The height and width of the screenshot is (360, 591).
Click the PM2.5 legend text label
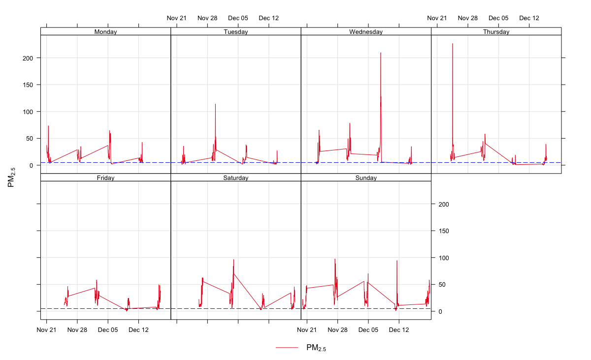[x=316, y=348]
